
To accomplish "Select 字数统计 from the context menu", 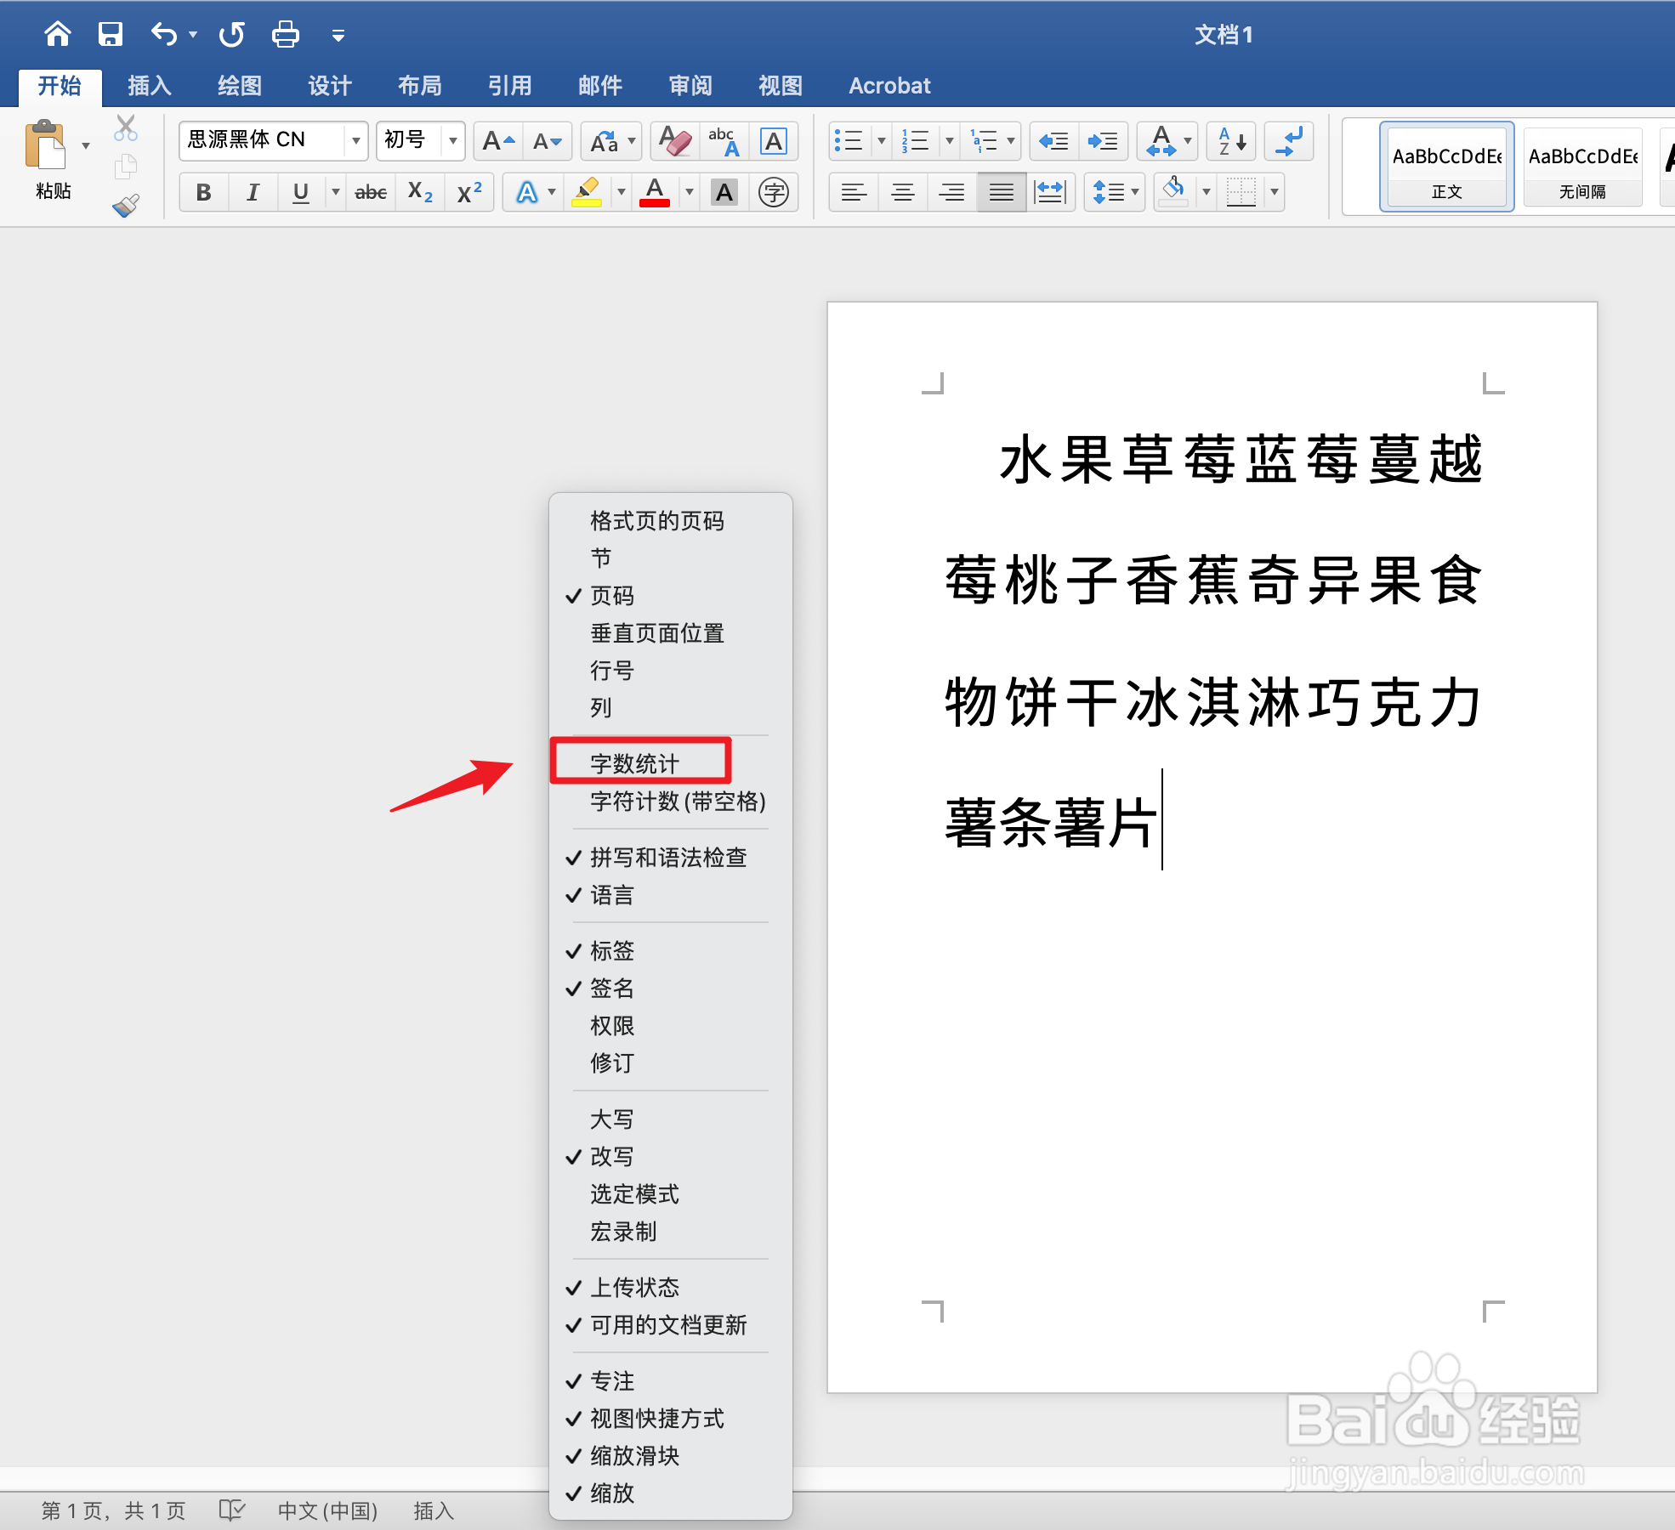I will 633,762.
